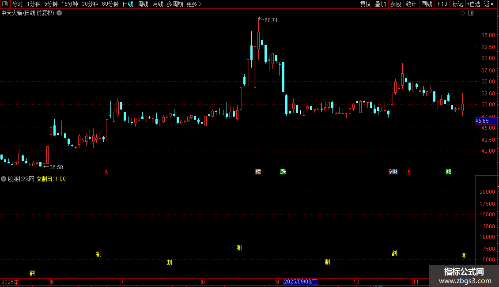Click the highlighted 45.65 price label
The width and height of the screenshot is (499, 287).
tap(486, 121)
